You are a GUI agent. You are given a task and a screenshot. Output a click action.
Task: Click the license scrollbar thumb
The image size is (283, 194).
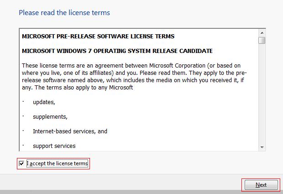click(262, 40)
